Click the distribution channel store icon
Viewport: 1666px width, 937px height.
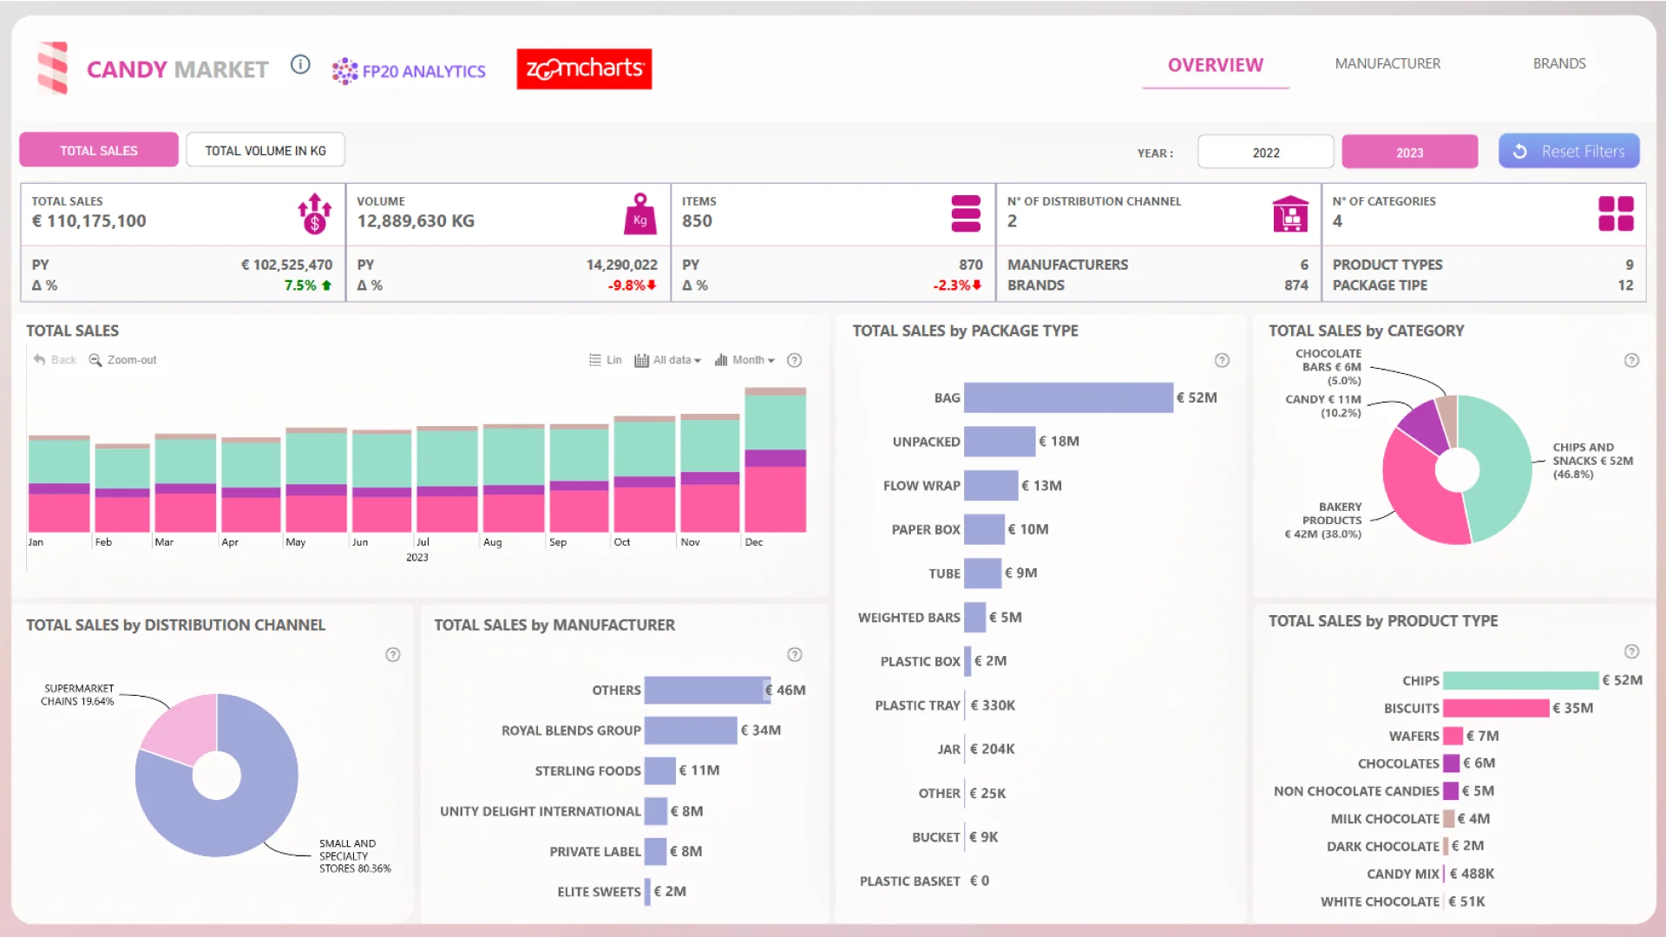click(x=1290, y=213)
